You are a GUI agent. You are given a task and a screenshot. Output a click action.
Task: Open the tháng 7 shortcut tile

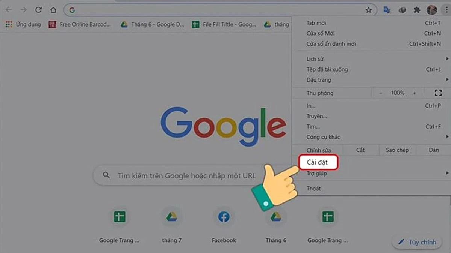click(x=172, y=225)
